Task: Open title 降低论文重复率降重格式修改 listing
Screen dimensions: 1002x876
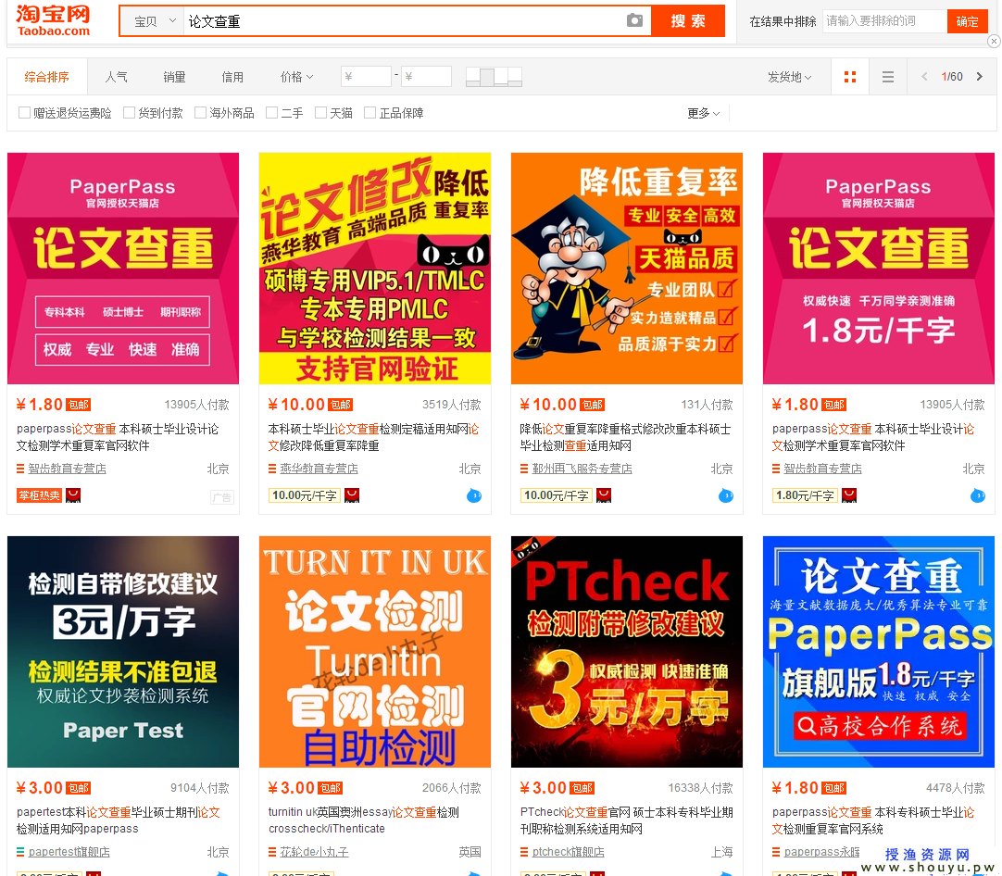Action: point(626,437)
